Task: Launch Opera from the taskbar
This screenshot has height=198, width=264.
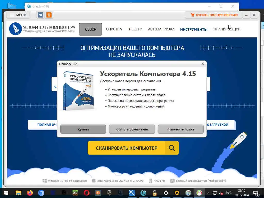Action: (87, 193)
